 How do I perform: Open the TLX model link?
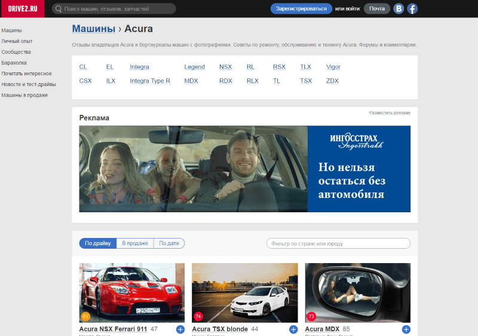click(x=305, y=67)
